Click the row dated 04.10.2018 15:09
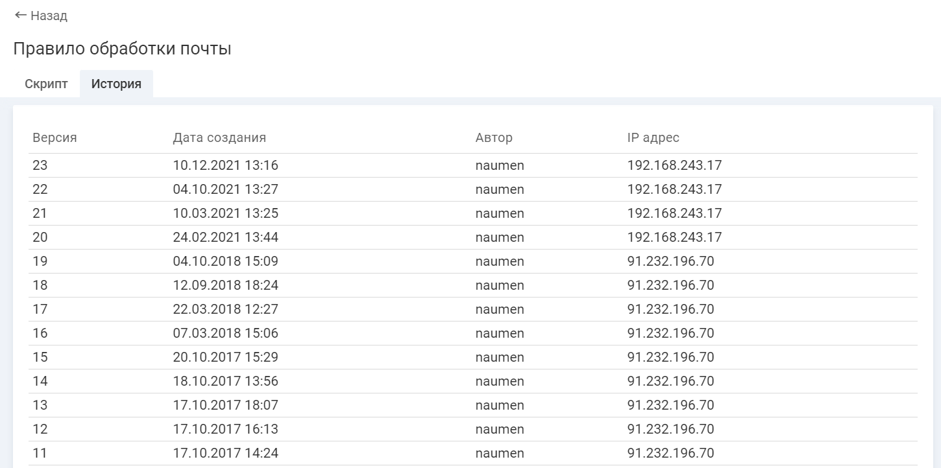Viewport: 941px width, 468px height. [x=225, y=261]
